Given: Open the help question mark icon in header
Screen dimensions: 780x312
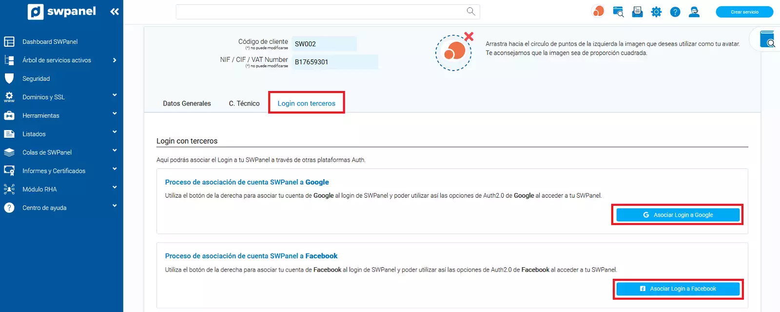Looking at the screenshot, I should pos(675,12).
